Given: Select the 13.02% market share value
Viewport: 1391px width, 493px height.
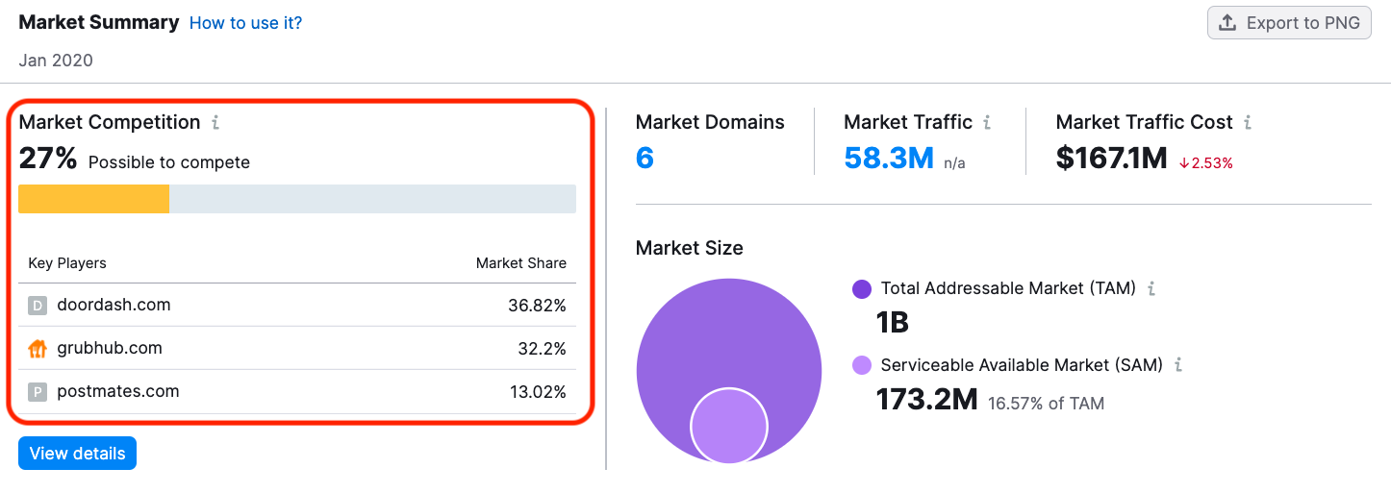Looking at the screenshot, I should point(538,392).
